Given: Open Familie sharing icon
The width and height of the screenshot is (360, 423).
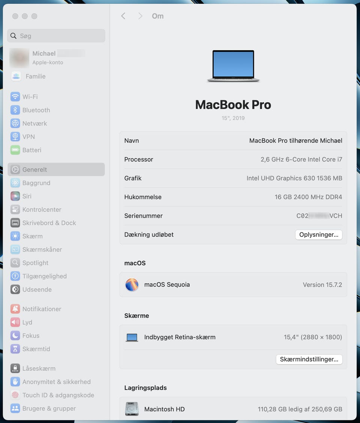Looking at the screenshot, I should 16,76.
